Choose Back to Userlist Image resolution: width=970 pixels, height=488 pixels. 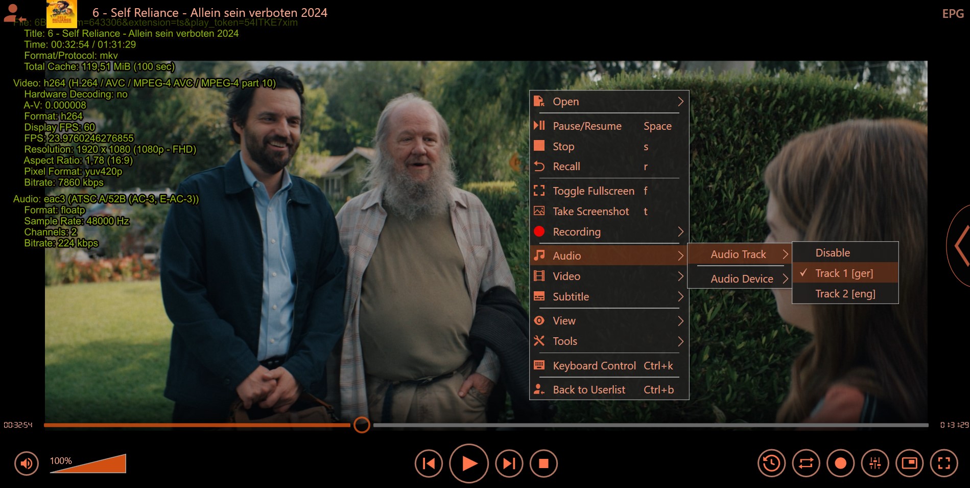(609, 390)
